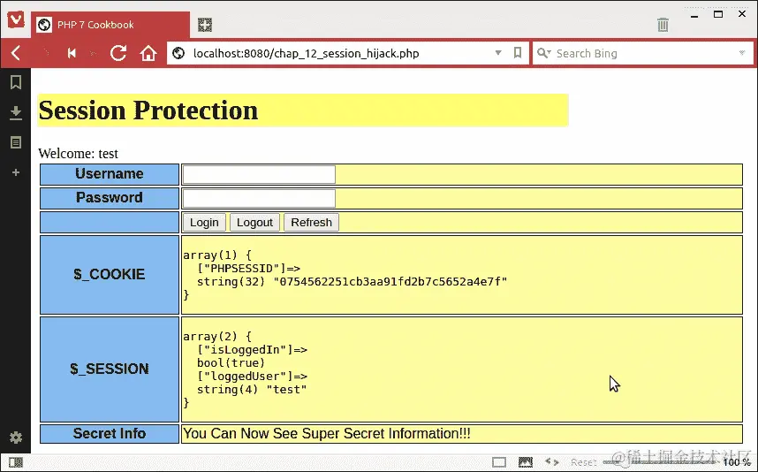The height and width of the screenshot is (472, 758).
Task: Go back with the back arrow
Action: [16, 53]
